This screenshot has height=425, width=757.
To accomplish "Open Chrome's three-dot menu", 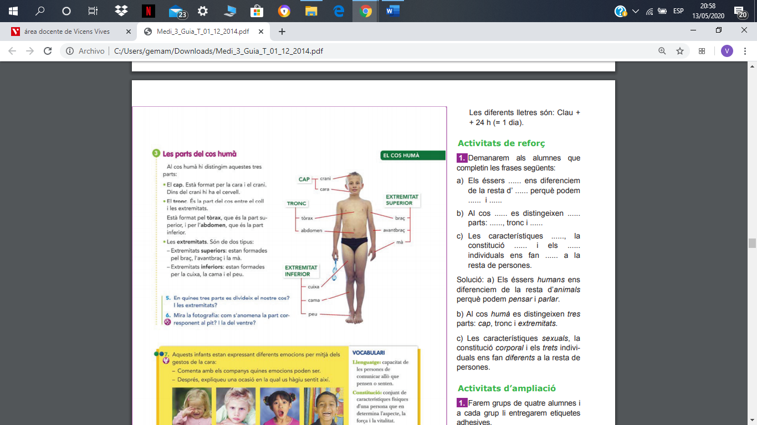I will (745, 51).
